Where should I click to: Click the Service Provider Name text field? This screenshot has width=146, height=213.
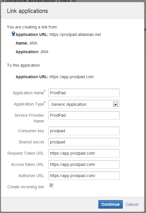(x=84, y=115)
